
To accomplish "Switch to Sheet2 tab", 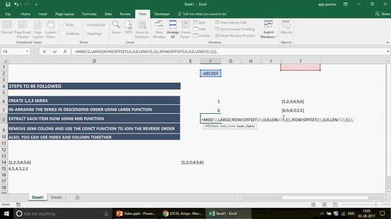I will click(56, 197).
